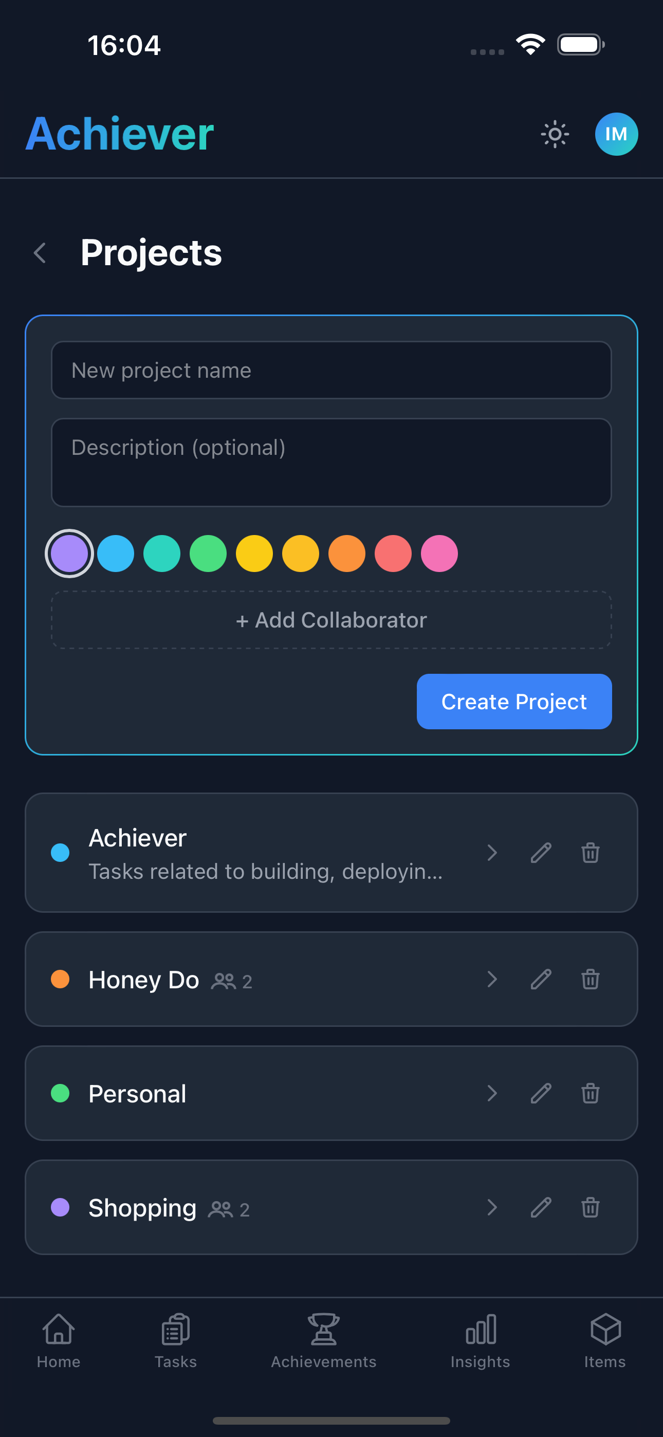Screen dimensions: 663x1437
Task: Select the yellow project color circle
Action: click(254, 553)
